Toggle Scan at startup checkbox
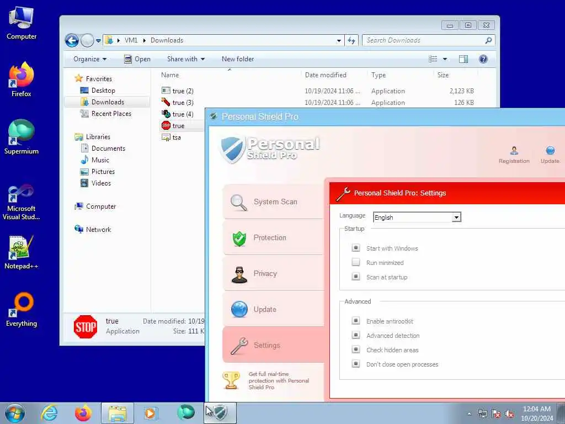This screenshot has height=424, width=565. pyautogui.click(x=356, y=277)
